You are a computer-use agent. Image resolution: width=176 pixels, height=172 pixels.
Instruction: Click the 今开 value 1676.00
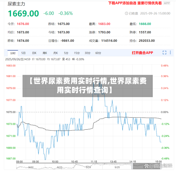(23, 24)
